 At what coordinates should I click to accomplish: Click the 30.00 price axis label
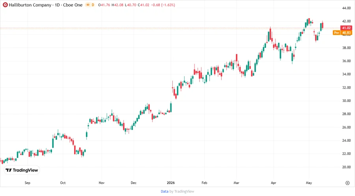click(x=346, y=101)
